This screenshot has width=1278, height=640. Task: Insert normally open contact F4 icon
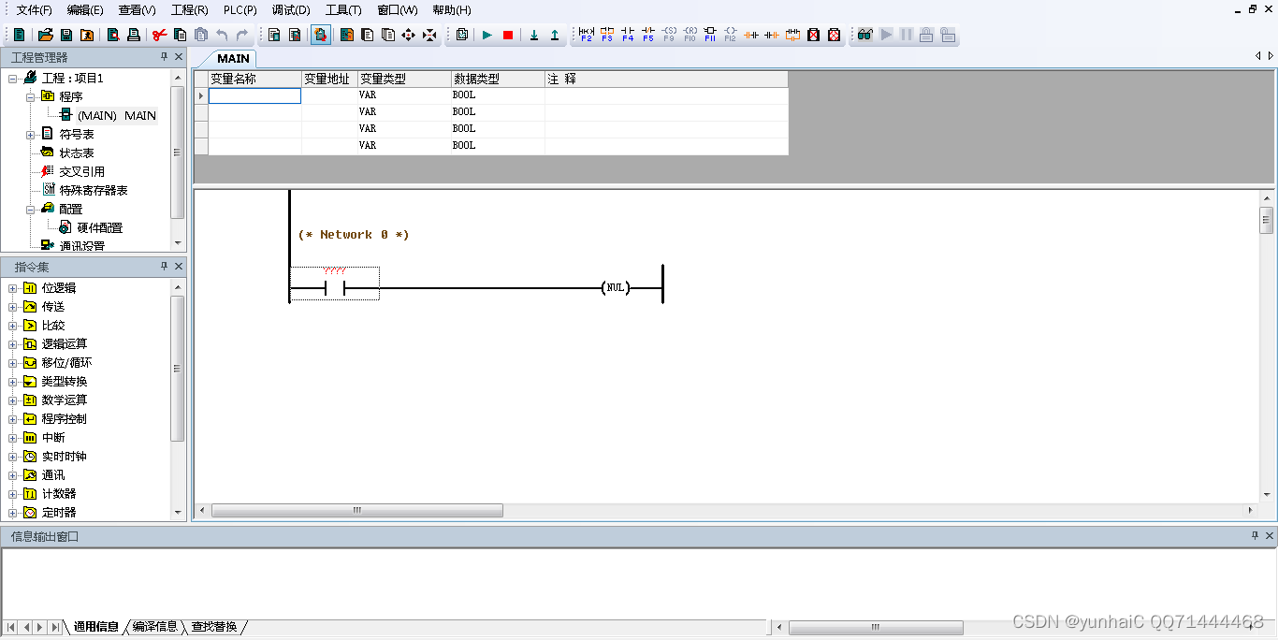point(628,35)
